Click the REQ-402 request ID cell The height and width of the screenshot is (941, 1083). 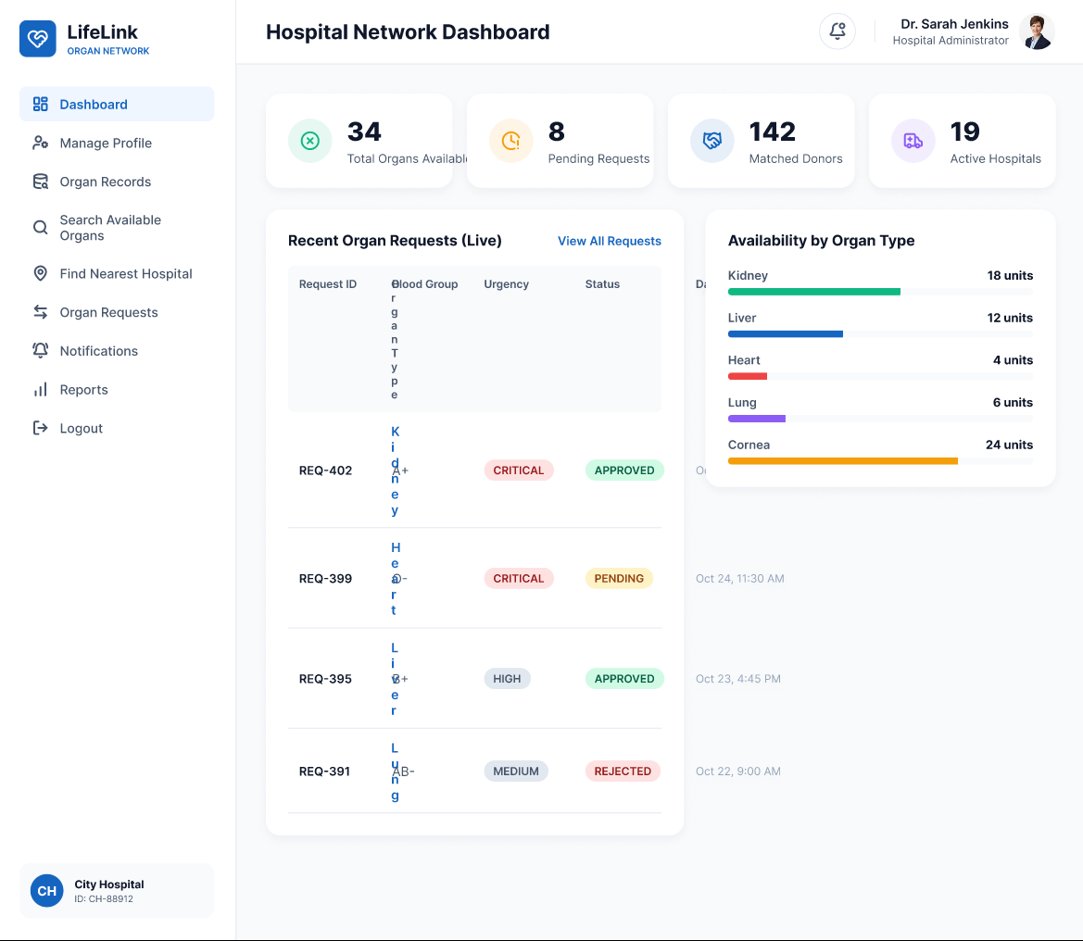325,470
